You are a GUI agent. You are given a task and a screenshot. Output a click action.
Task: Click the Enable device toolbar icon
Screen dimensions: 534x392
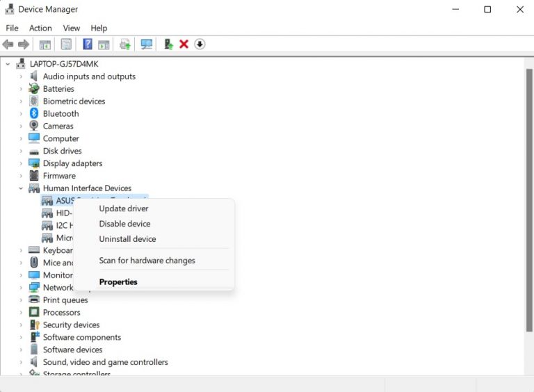coord(168,44)
